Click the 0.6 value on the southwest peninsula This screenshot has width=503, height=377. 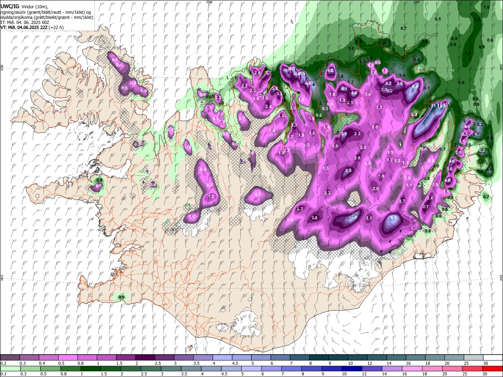tap(121, 297)
